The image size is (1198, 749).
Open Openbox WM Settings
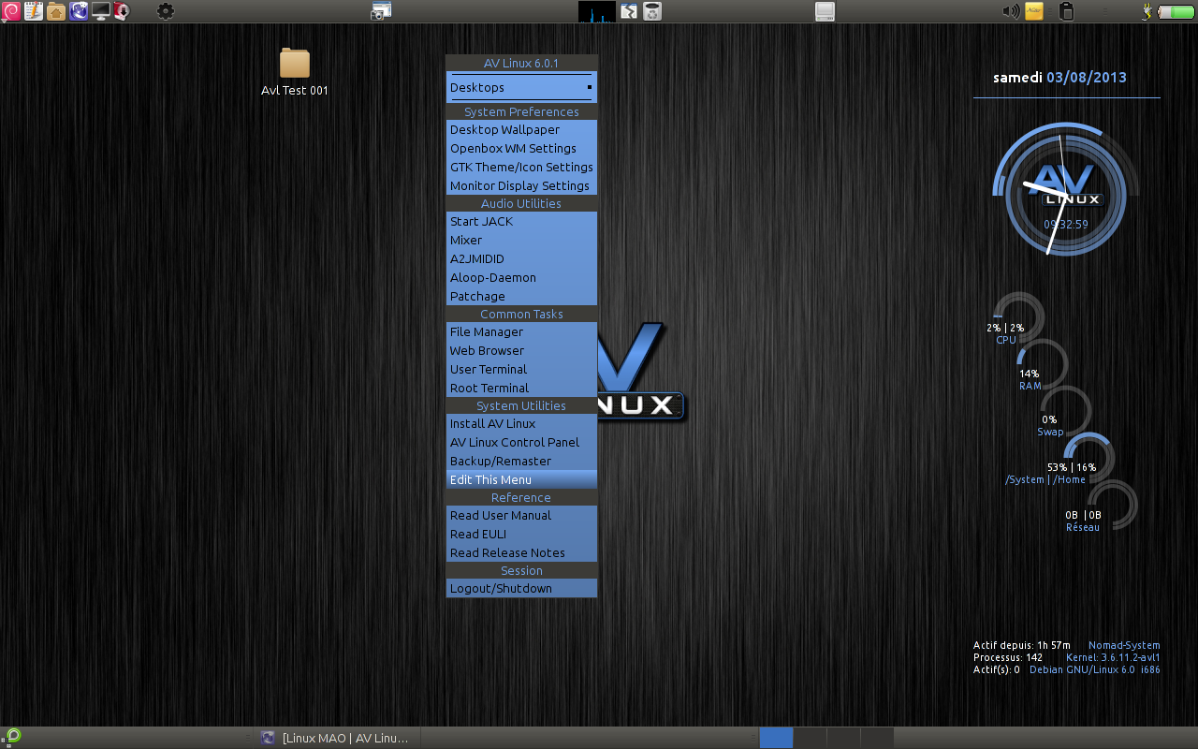coord(521,149)
